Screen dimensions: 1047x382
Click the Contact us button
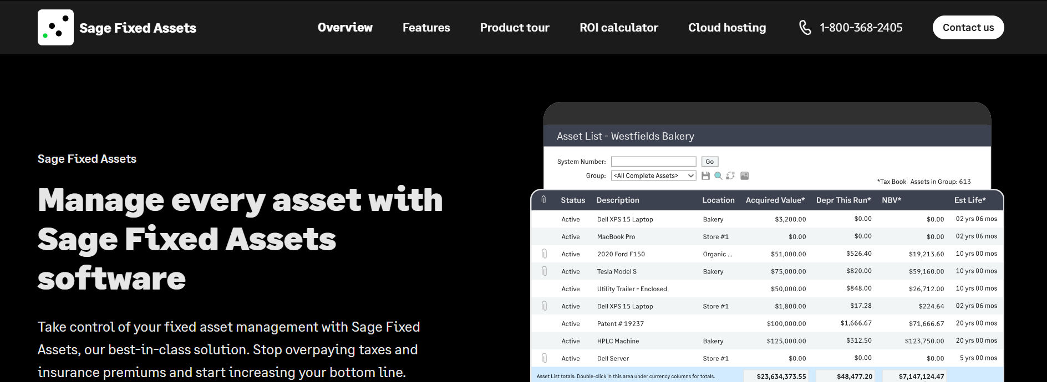click(968, 27)
